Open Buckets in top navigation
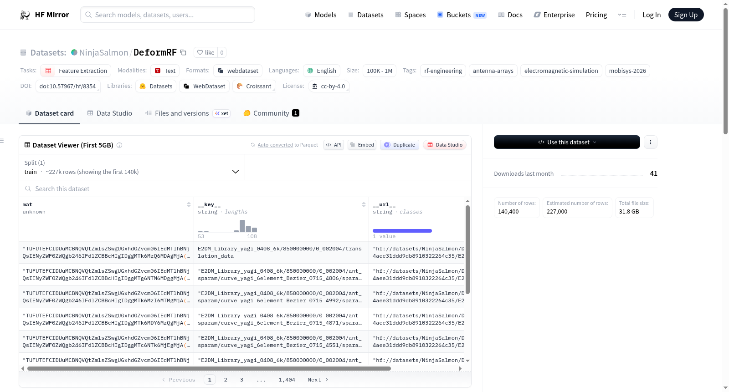The height and width of the screenshot is (392, 729). 462,15
